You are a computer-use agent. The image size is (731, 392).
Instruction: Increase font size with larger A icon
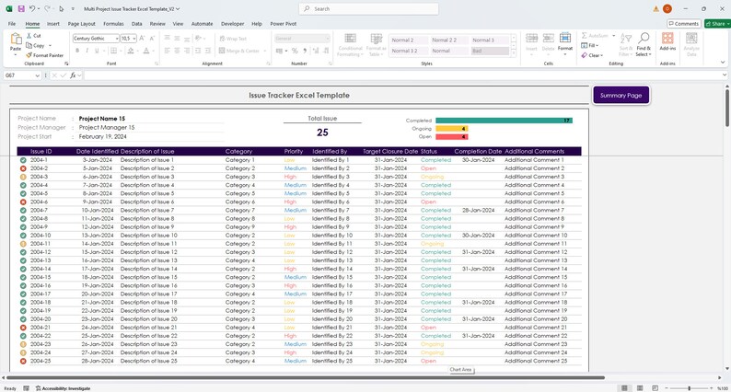pos(142,39)
